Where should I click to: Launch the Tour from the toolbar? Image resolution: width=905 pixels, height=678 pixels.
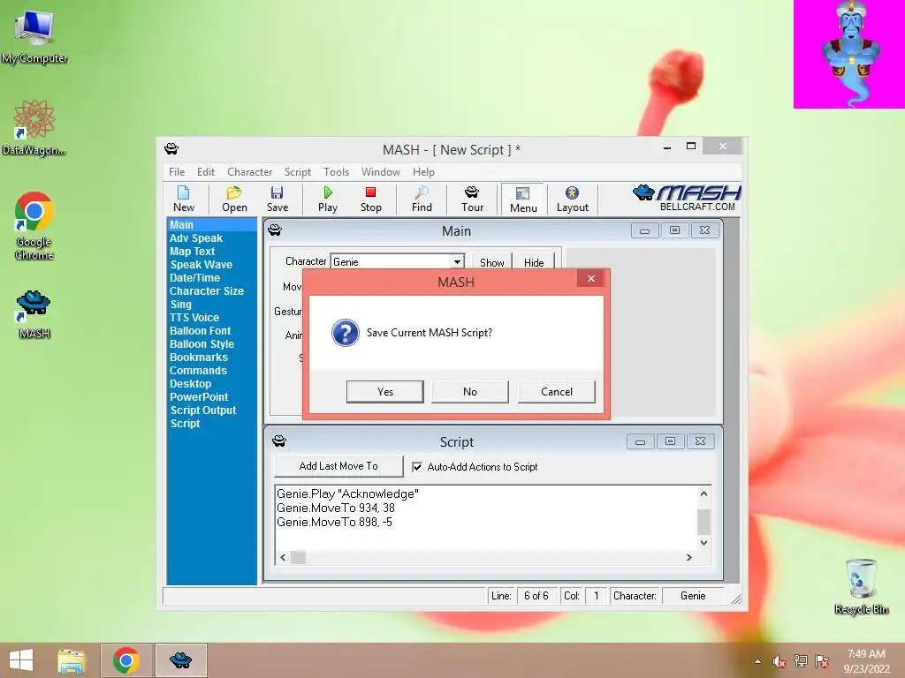pos(472,199)
